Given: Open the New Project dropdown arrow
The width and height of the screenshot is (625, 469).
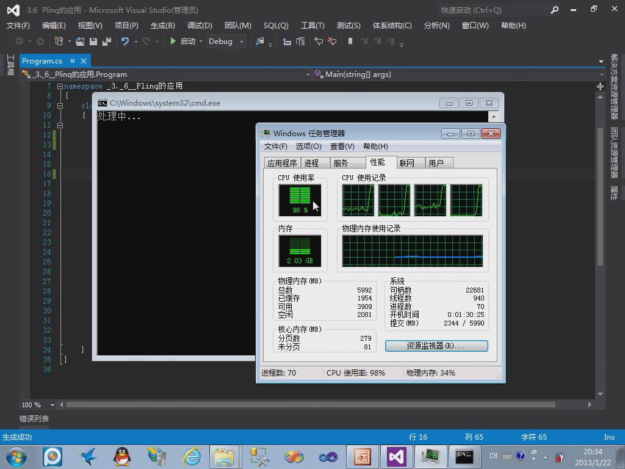Looking at the screenshot, I should [70, 42].
